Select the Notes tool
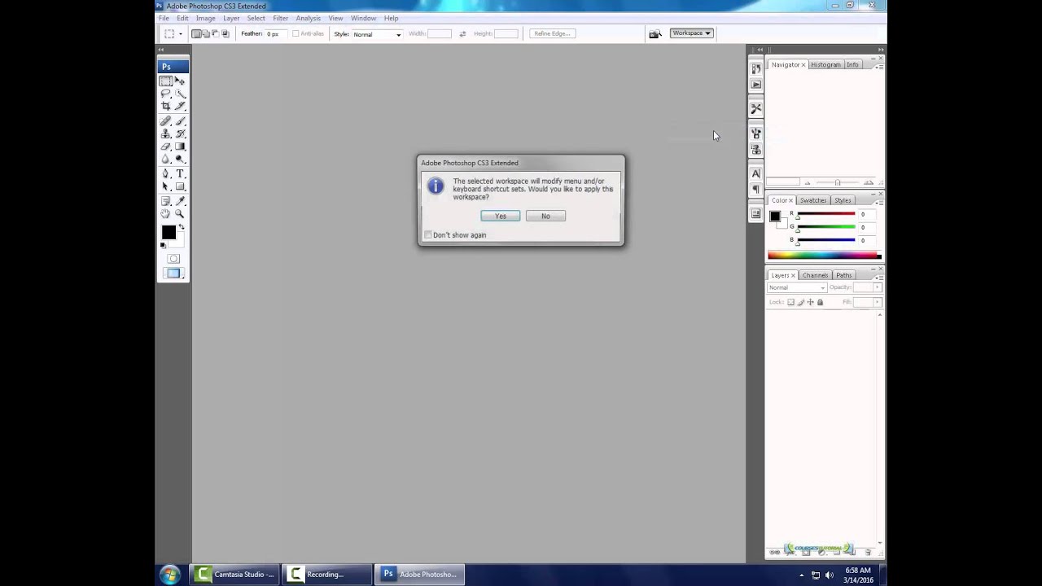The height and width of the screenshot is (586, 1042). point(166,201)
